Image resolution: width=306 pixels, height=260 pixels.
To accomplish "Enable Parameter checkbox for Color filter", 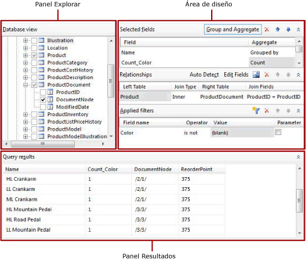I will point(278,132).
